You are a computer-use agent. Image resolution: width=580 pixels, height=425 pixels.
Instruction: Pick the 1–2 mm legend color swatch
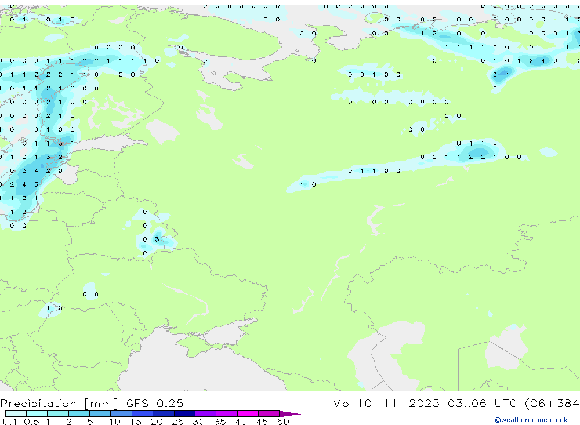pyautogui.click(x=58, y=413)
